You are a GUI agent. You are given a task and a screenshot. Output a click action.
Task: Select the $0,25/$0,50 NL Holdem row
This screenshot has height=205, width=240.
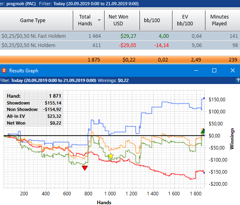[120, 45]
